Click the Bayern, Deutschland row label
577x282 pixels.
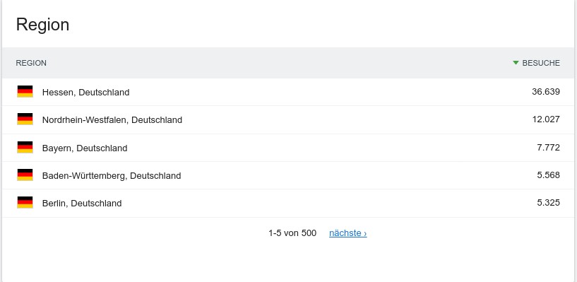tap(85, 148)
